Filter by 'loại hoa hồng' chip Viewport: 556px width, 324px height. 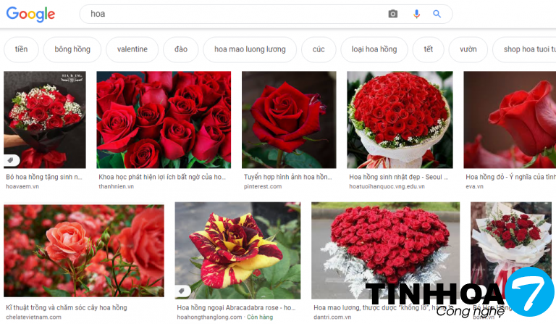tap(374, 49)
